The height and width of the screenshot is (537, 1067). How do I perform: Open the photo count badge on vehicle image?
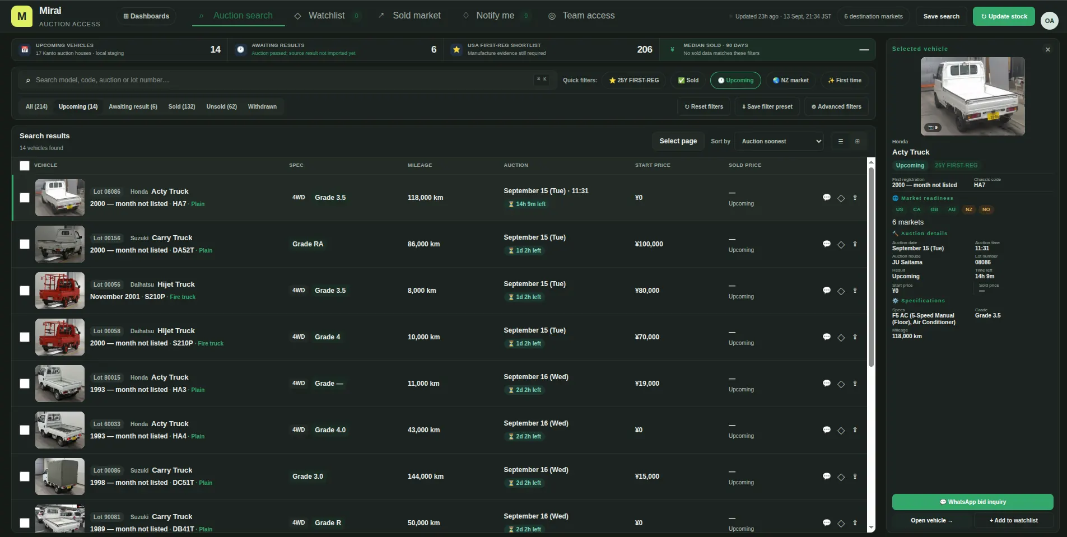click(x=933, y=128)
